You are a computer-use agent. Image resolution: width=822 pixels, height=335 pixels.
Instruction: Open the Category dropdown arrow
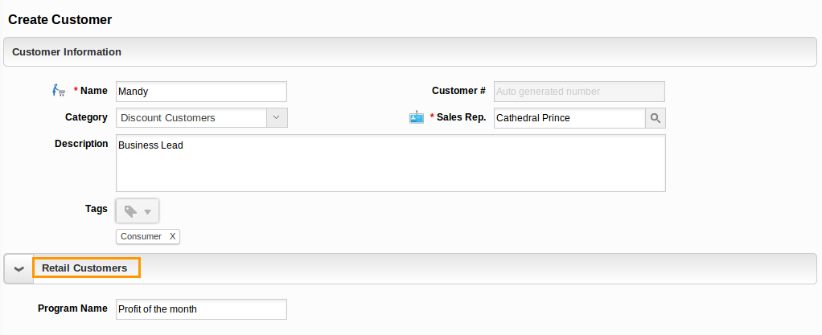tap(277, 118)
